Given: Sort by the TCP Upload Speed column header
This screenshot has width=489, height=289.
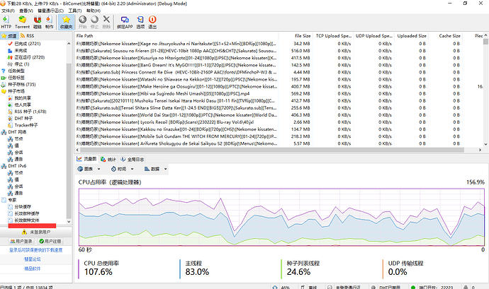Looking at the screenshot, I should tap(333, 36).
